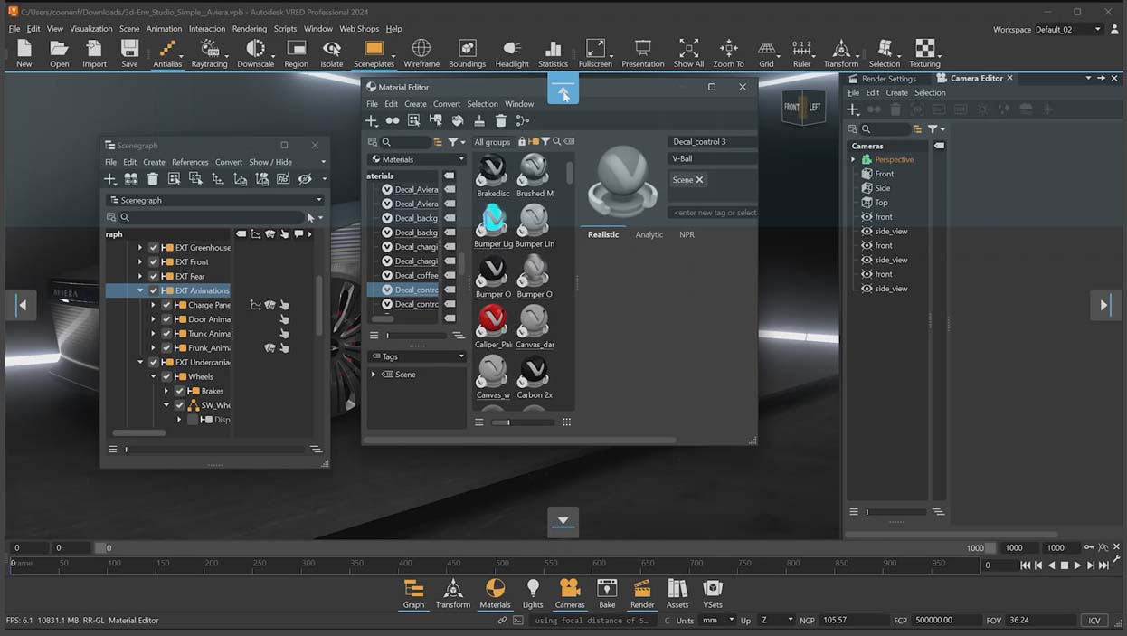
Task: Switch to the Analytic tab
Action: coord(649,234)
